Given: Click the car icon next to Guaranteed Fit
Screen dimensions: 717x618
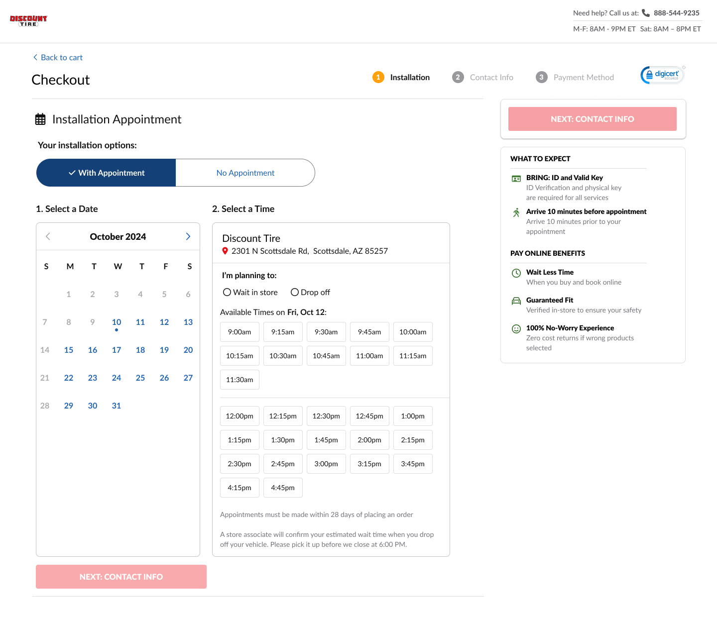Looking at the screenshot, I should click(516, 301).
